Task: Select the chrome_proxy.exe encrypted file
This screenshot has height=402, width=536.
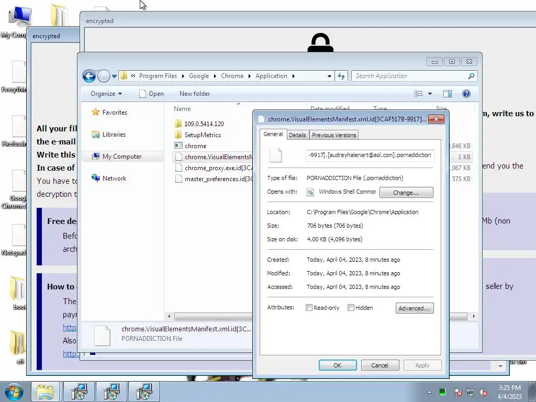Action: point(214,168)
